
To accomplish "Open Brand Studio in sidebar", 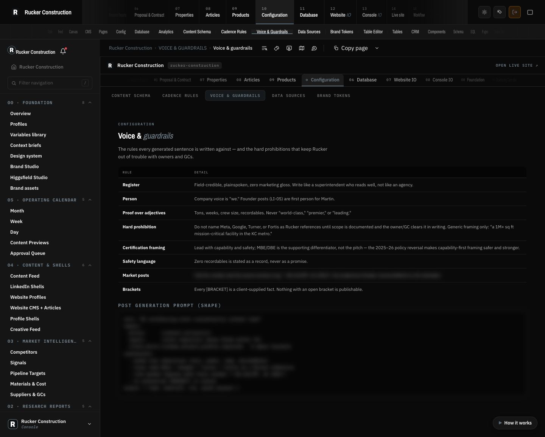I will point(24,167).
